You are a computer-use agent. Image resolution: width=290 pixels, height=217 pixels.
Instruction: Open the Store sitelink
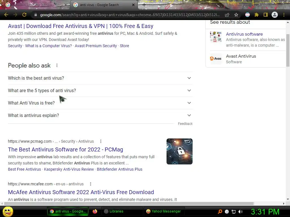(125, 46)
